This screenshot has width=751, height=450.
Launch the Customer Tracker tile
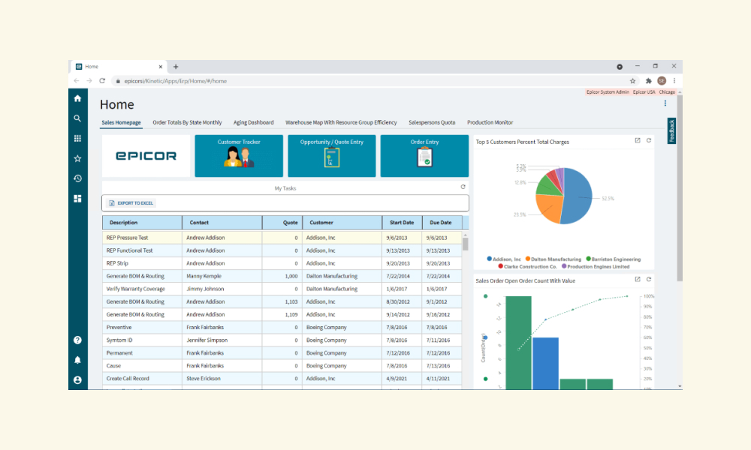coord(239,156)
